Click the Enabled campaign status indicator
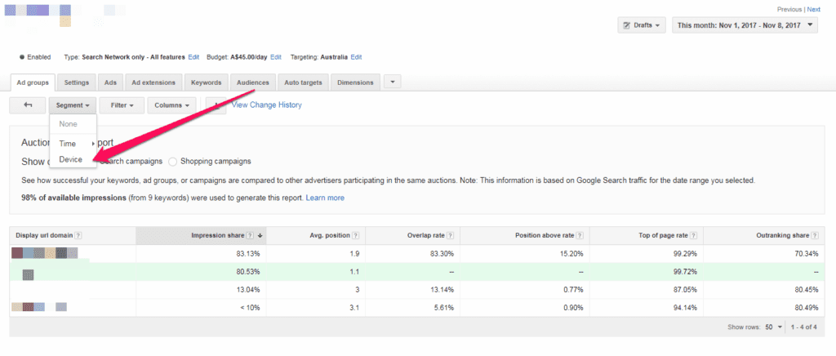836x356 pixels. coord(35,57)
